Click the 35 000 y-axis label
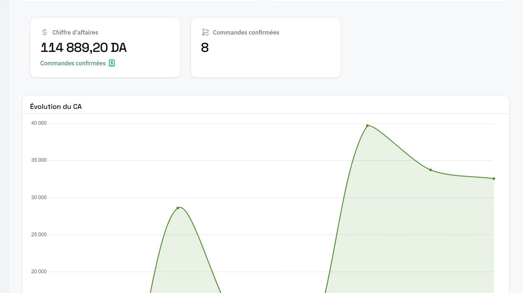Image resolution: width=523 pixels, height=293 pixels. (x=39, y=160)
